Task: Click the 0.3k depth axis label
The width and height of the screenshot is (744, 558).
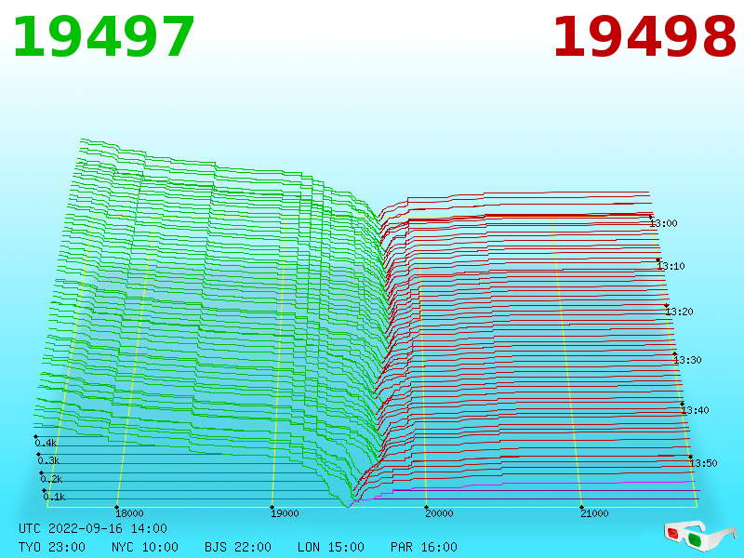Action: 48,460
